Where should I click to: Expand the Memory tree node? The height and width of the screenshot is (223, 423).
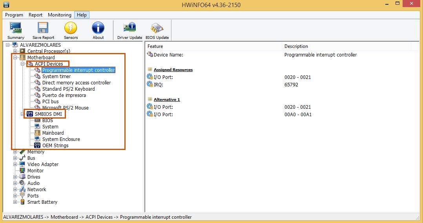pyautogui.click(x=15, y=152)
